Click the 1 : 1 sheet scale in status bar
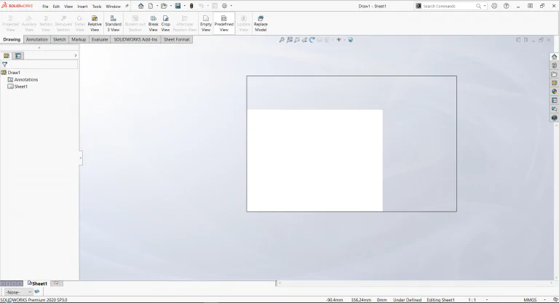 472,300
